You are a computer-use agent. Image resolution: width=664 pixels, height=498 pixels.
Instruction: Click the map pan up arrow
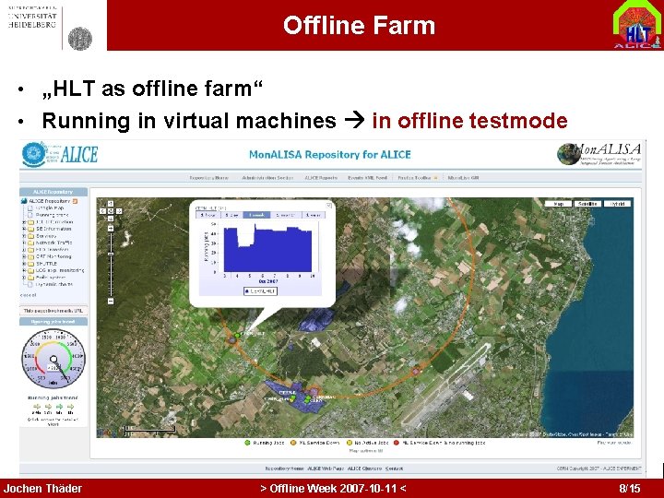111,204
